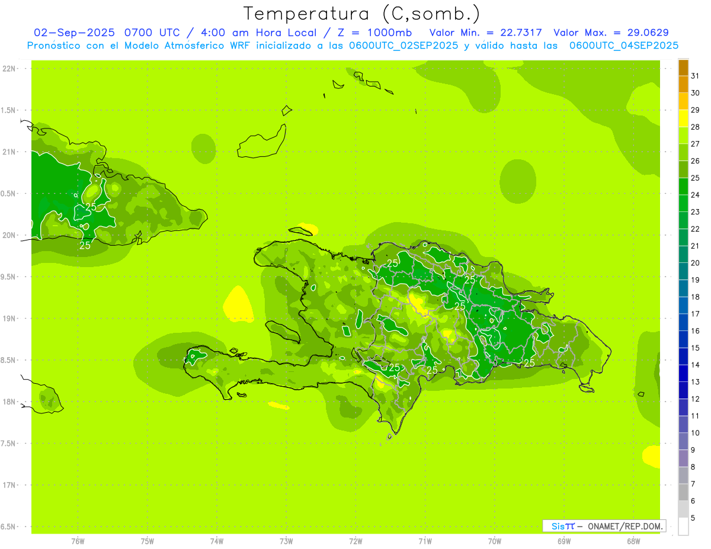This screenshot has height=549, width=711.
Task: Pick the orange swatch between 30 and 31
Action: (683, 85)
